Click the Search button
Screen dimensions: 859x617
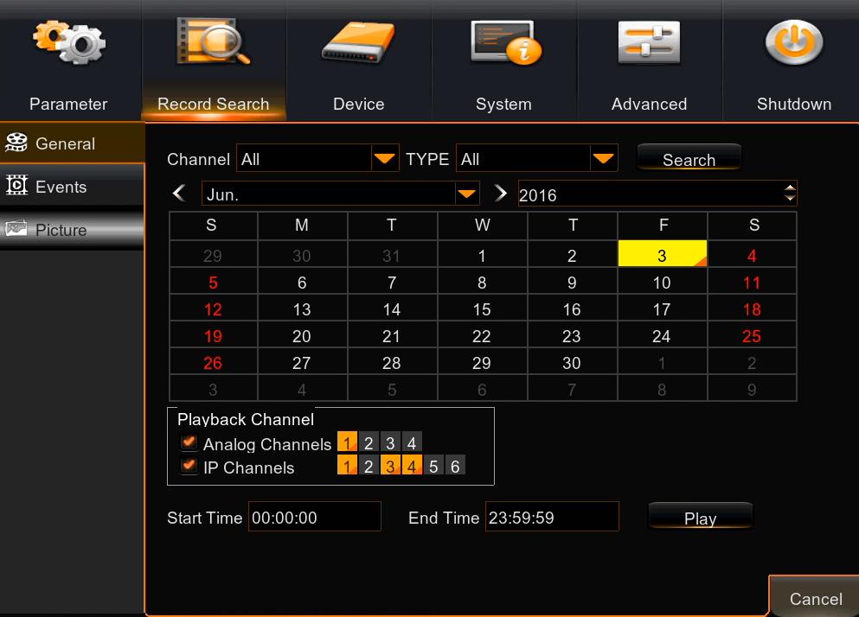pyautogui.click(x=689, y=159)
